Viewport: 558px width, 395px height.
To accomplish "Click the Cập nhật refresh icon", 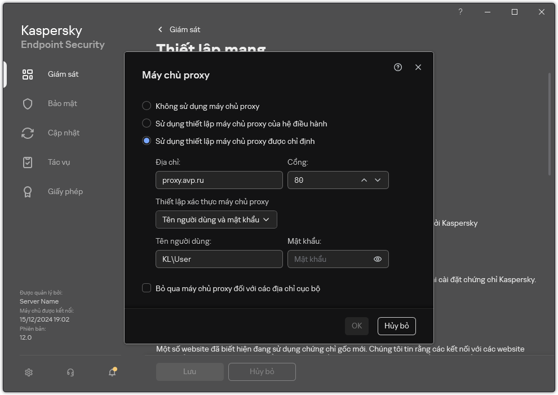I will [28, 133].
